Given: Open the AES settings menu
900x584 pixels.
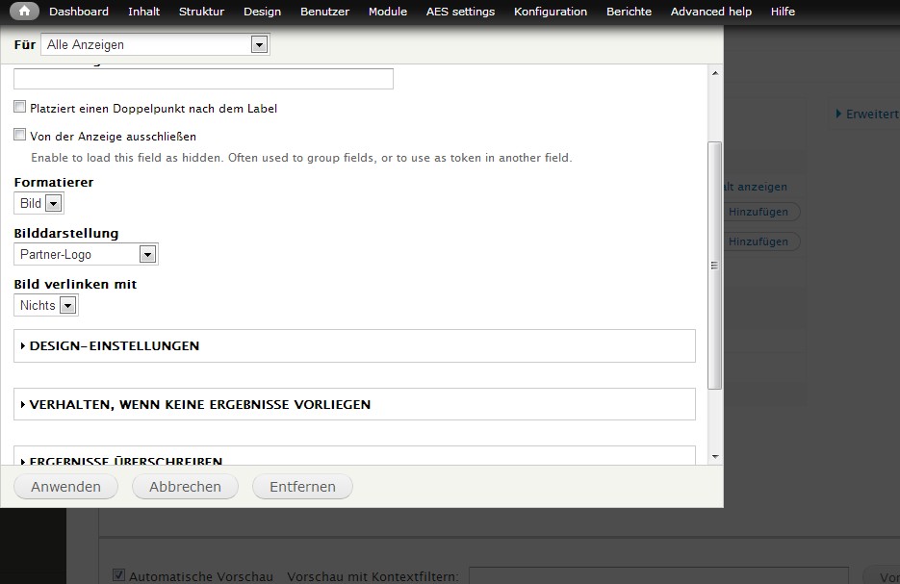Looking at the screenshot, I should tap(460, 12).
